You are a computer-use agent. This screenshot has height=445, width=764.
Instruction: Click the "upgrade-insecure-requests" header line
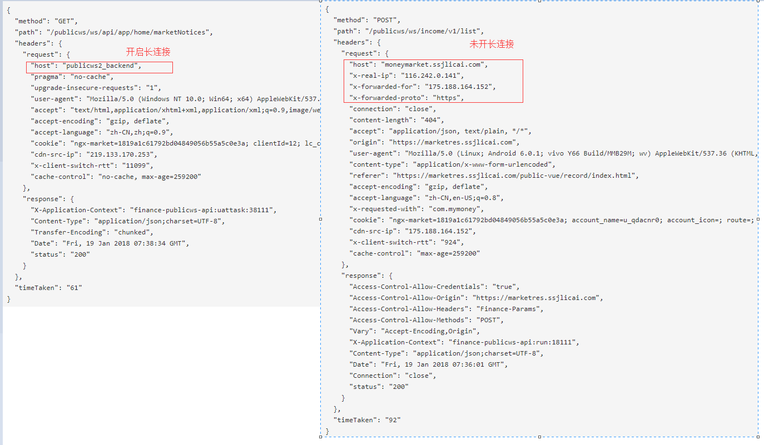(x=96, y=88)
